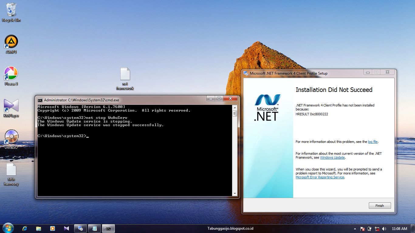Select the Command Prompt taskbar icon
The image size is (415, 233).
[108, 228]
